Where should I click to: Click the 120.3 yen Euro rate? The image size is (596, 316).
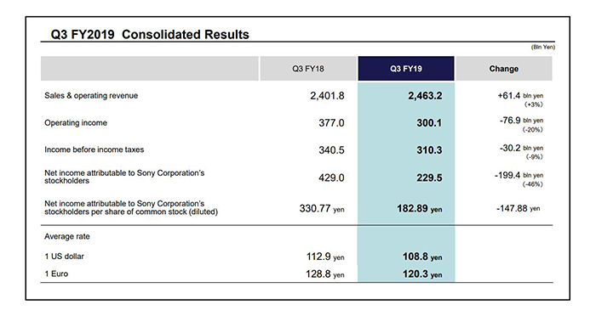click(422, 274)
